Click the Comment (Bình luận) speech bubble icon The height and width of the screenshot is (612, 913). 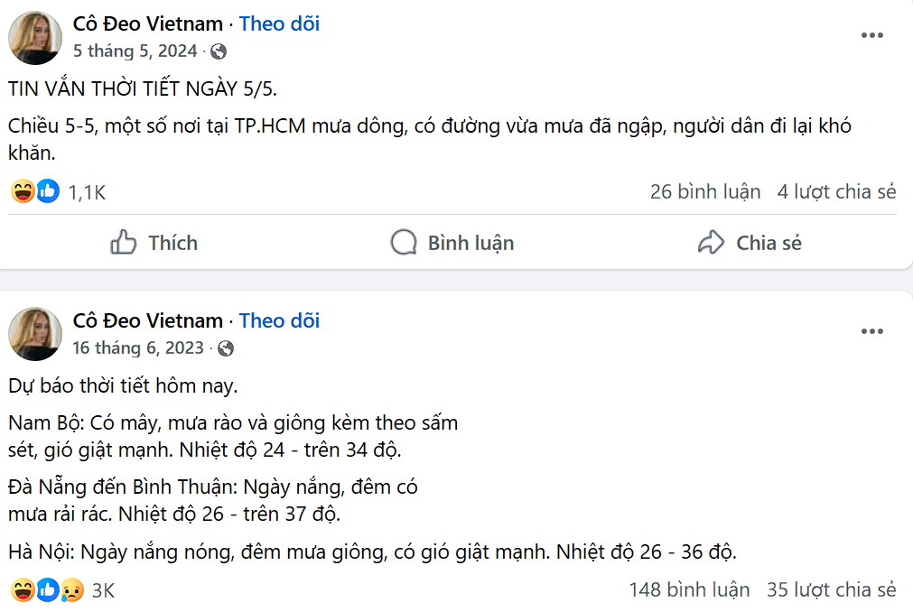[403, 242]
